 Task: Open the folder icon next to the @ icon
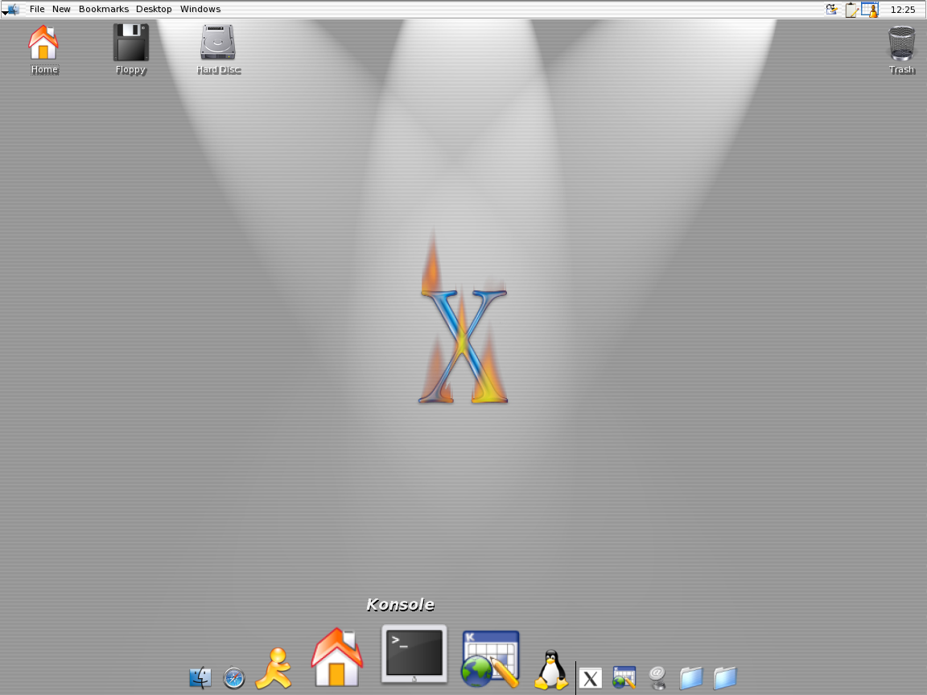pyautogui.click(x=691, y=678)
